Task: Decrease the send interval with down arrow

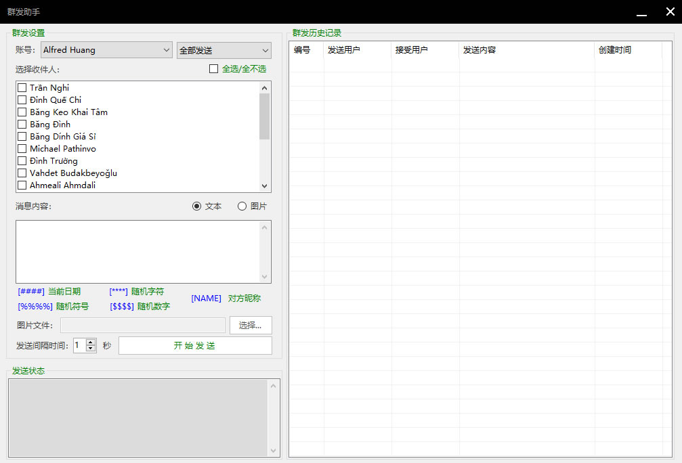Action: click(91, 349)
